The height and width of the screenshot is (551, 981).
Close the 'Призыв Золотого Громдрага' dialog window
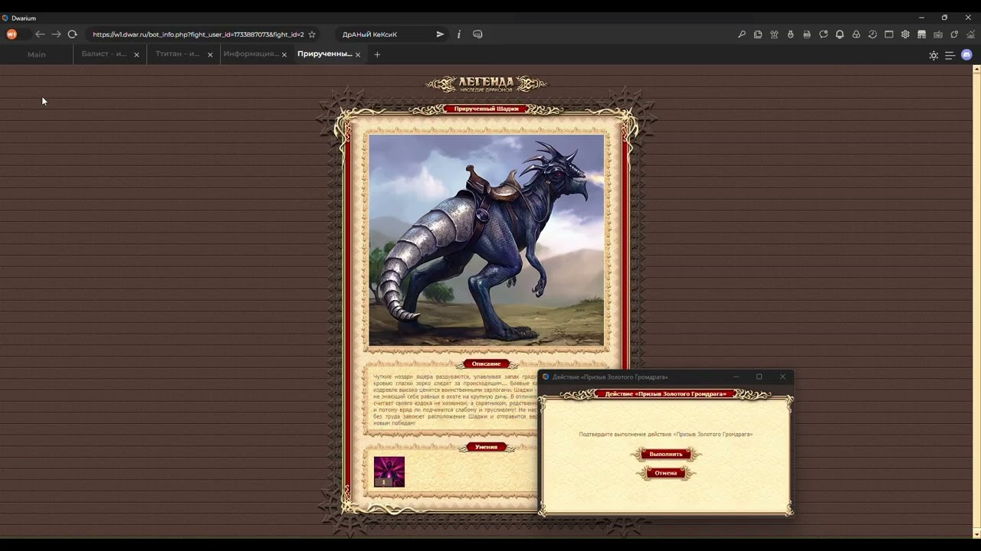click(x=783, y=377)
